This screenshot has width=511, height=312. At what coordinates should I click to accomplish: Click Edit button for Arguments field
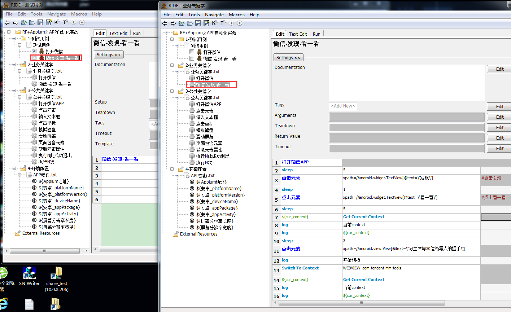pos(500,117)
